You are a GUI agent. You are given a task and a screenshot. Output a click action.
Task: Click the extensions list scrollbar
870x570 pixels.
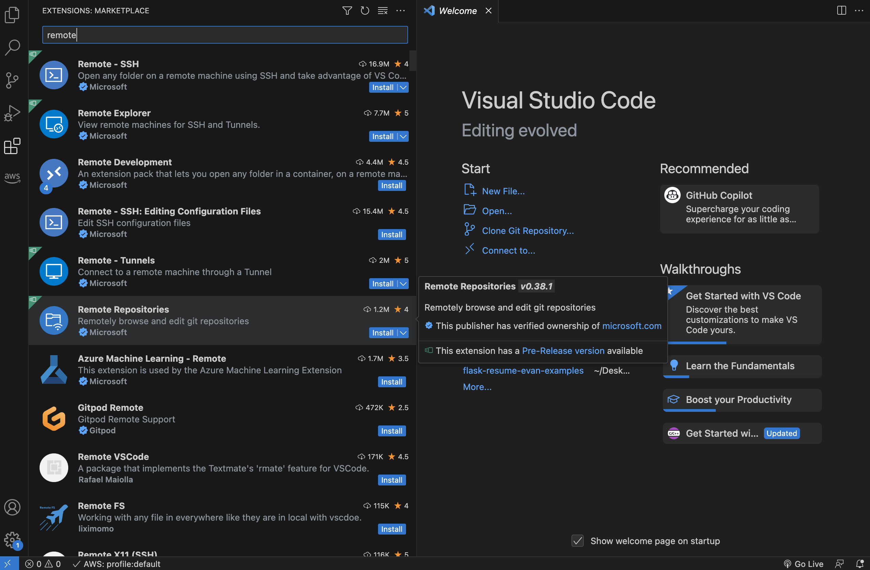pyautogui.click(x=413, y=60)
